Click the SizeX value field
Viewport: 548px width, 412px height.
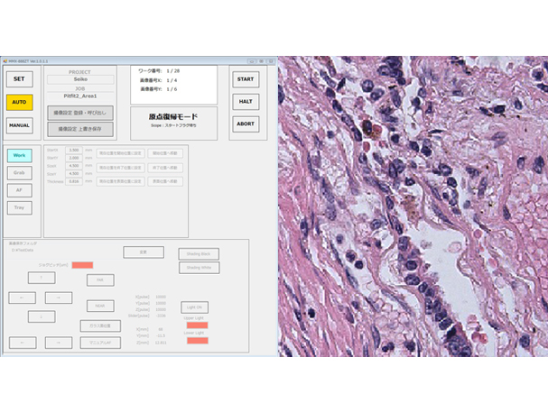coord(74,166)
